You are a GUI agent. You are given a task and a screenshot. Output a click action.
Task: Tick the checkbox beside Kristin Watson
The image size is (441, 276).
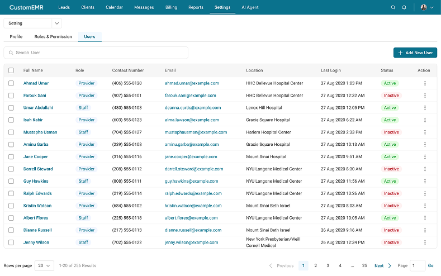pyautogui.click(x=11, y=206)
